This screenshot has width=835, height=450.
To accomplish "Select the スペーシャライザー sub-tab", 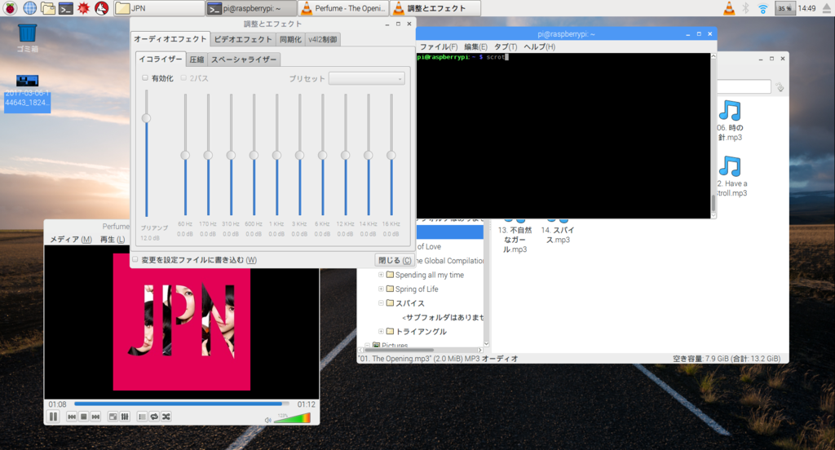I will [244, 60].
